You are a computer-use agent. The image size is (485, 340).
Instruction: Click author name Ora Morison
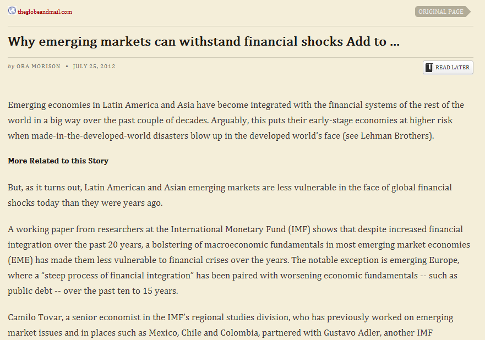39,67
